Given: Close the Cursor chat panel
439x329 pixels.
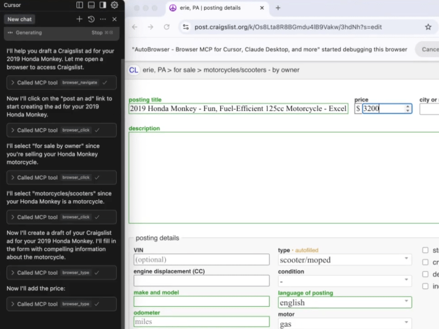Looking at the screenshot, I should tap(114, 19).
